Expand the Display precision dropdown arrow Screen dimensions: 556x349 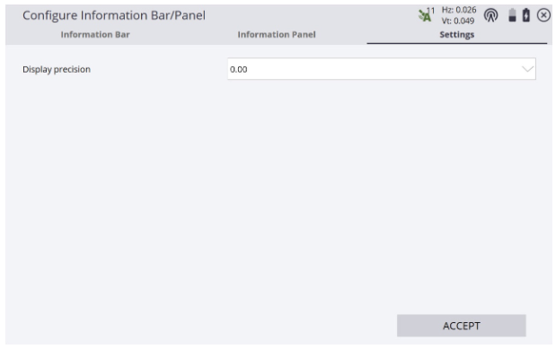coord(527,69)
